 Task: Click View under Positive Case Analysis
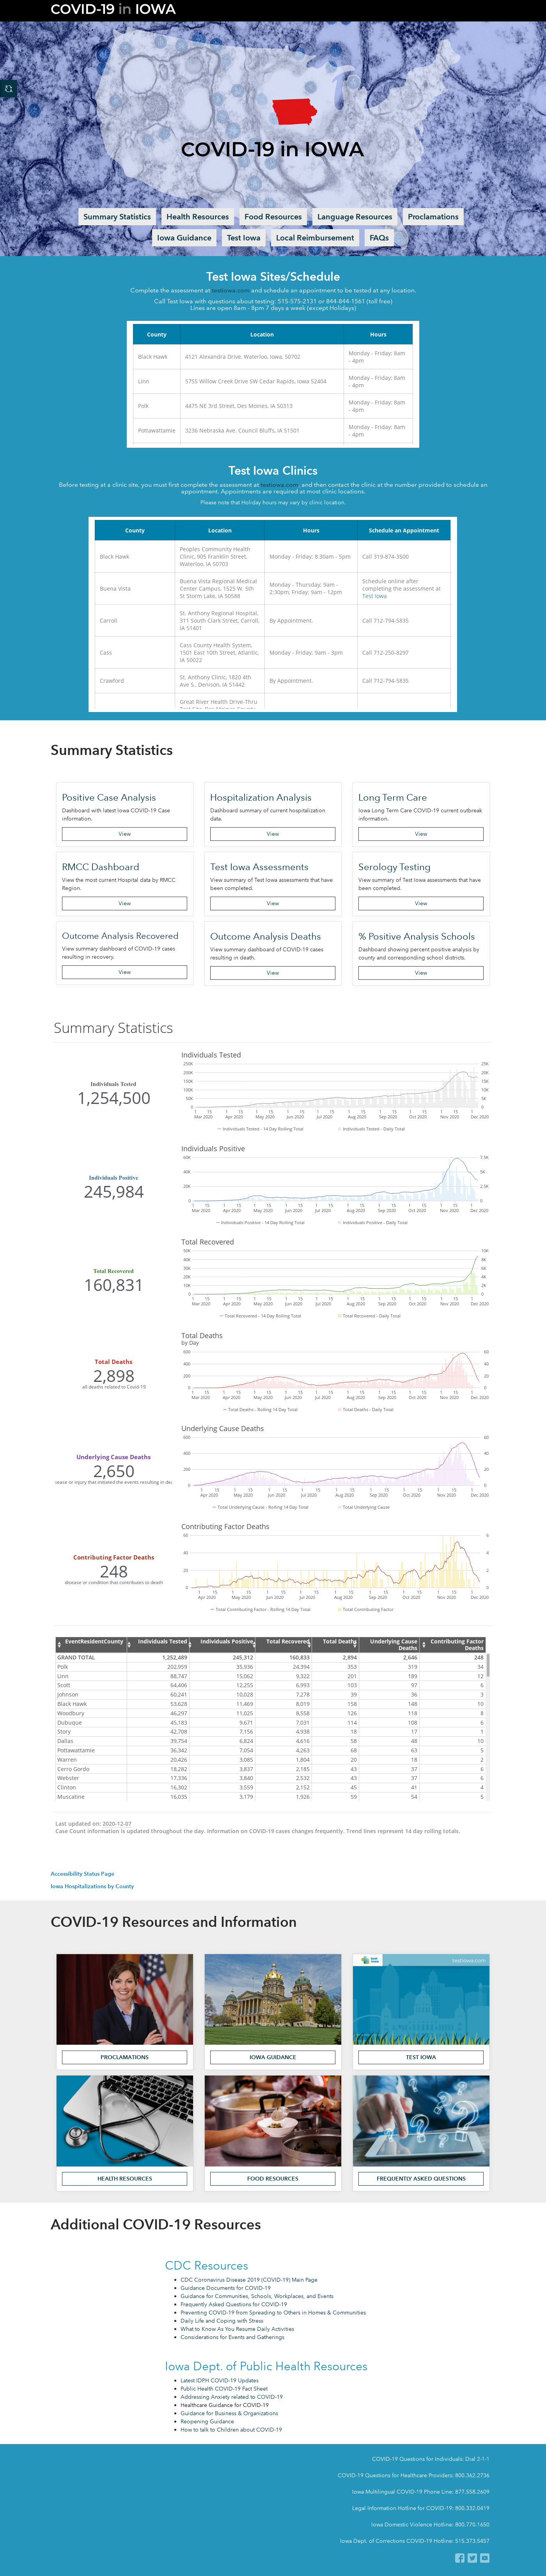tap(125, 834)
